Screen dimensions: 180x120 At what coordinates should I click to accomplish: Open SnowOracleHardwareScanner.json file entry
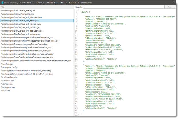pyautogui.click(x=36, y=60)
